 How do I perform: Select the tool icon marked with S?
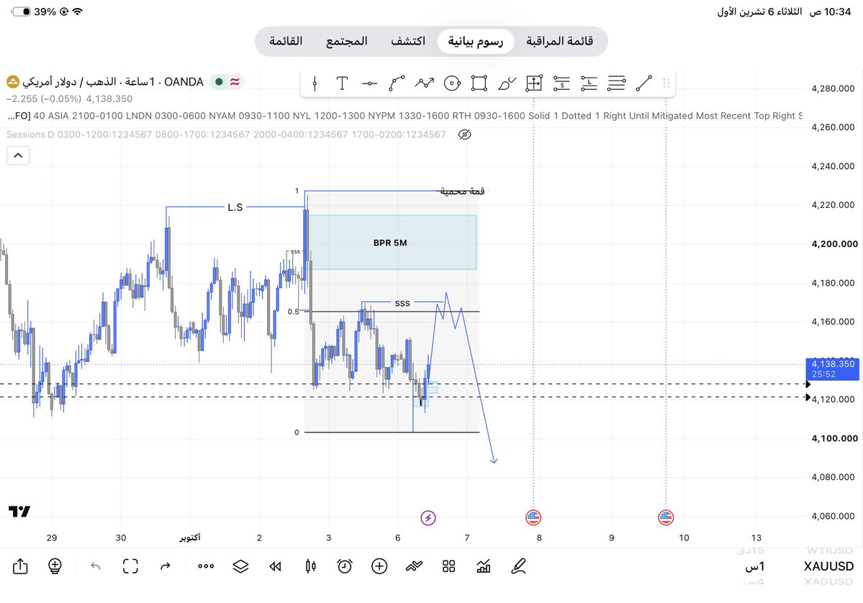coord(561,83)
